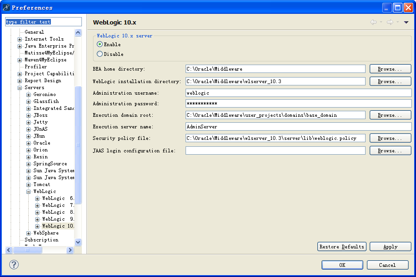Image resolution: width=416 pixels, height=277 pixels.
Task: Collapse the WebLogic tree node
Action: point(28,192)
